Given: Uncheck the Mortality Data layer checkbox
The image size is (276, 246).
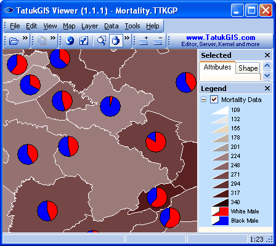Looking at the screenshot, I should 214,100.
